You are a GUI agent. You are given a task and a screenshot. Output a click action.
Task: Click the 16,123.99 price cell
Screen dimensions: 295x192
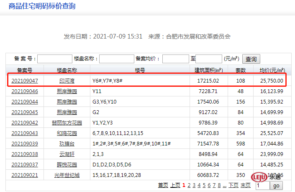coord(272,91)
